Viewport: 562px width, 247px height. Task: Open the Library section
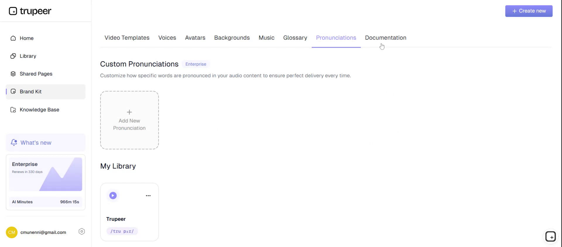28,56
